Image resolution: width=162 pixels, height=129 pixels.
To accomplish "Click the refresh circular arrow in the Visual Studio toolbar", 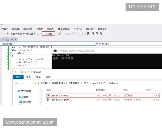I will click(x=38, y=34).
